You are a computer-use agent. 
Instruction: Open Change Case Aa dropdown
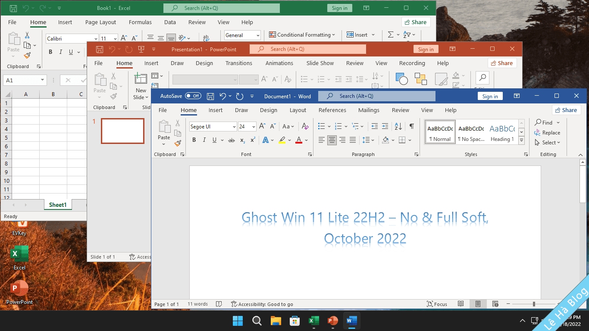click(x=288, y=126)
